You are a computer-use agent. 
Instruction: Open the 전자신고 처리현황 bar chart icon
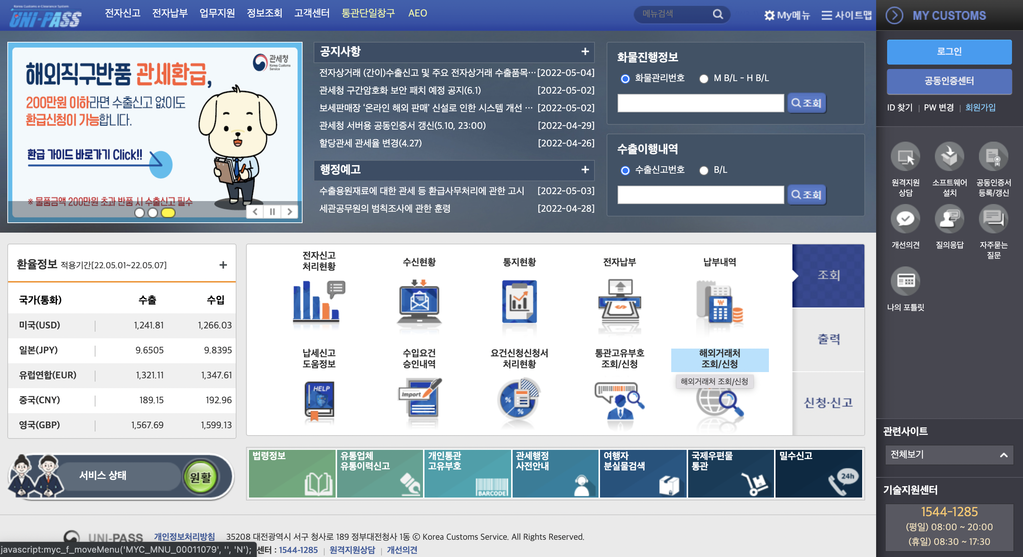(318, 302)
